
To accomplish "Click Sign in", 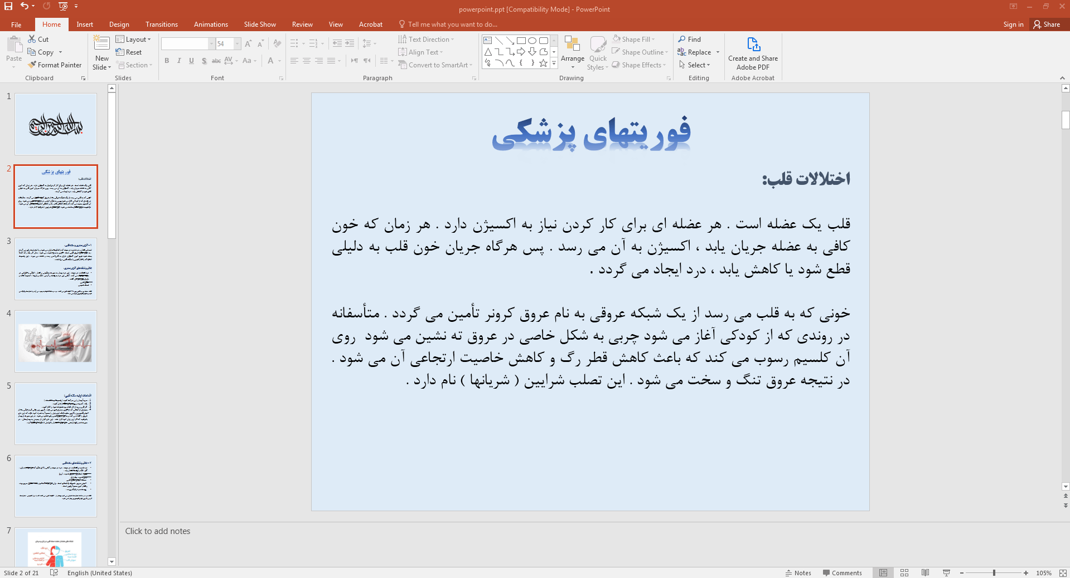I will pyautogui.click(x=1013, y=25).
